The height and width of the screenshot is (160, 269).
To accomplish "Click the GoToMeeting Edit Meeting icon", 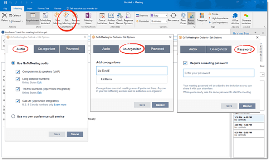I will (66, 18).
